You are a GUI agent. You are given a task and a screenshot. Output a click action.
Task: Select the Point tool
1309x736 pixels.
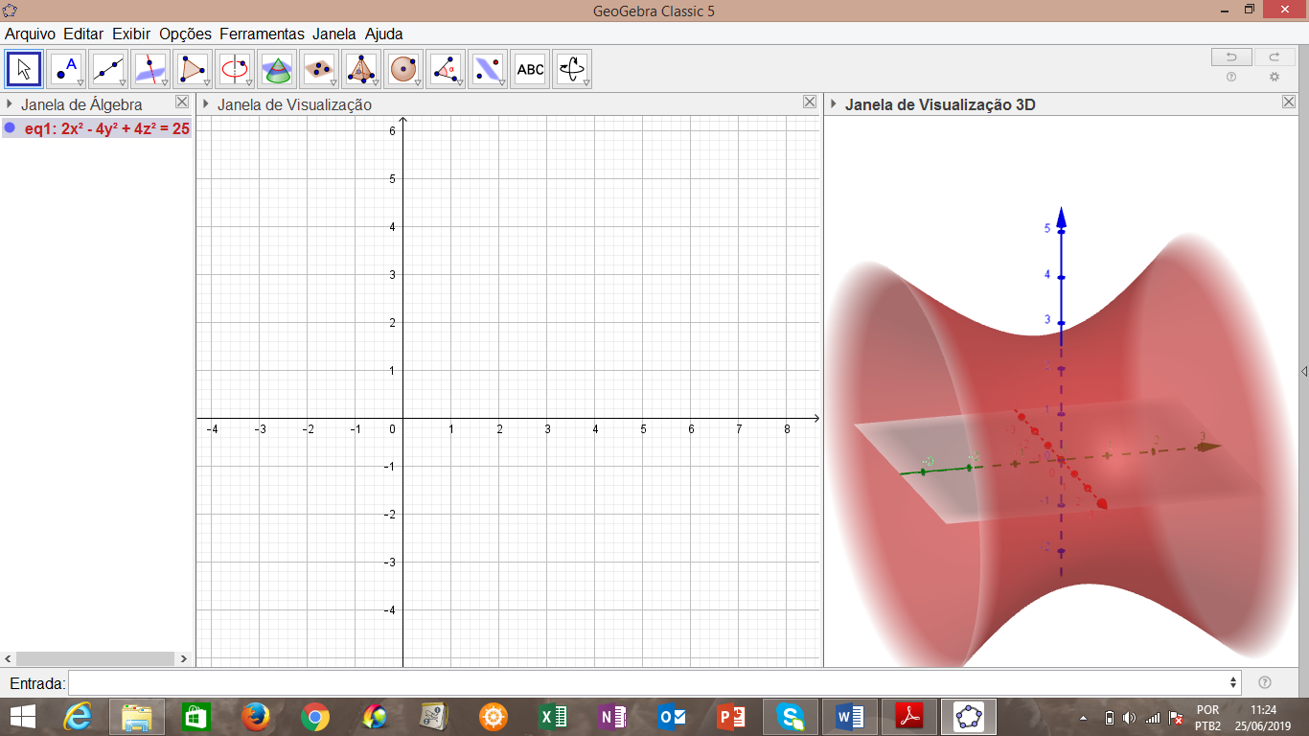pos(66,69)
